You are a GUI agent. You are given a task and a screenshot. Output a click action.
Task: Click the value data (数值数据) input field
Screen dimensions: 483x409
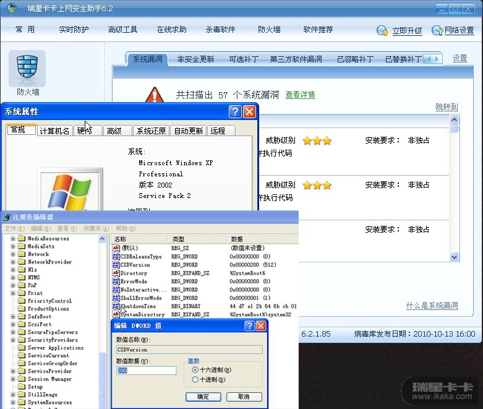147,370
